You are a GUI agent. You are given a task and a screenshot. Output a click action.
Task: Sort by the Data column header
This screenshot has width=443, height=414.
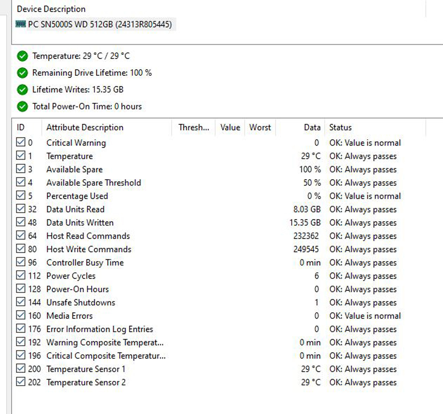tap(300, 127)
